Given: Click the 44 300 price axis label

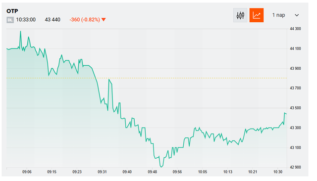Looking at the screenshot, I should 295,29.
